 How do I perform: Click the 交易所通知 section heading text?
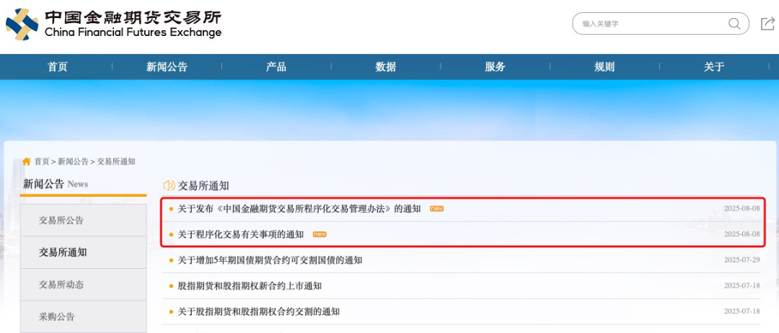(203, 186)
